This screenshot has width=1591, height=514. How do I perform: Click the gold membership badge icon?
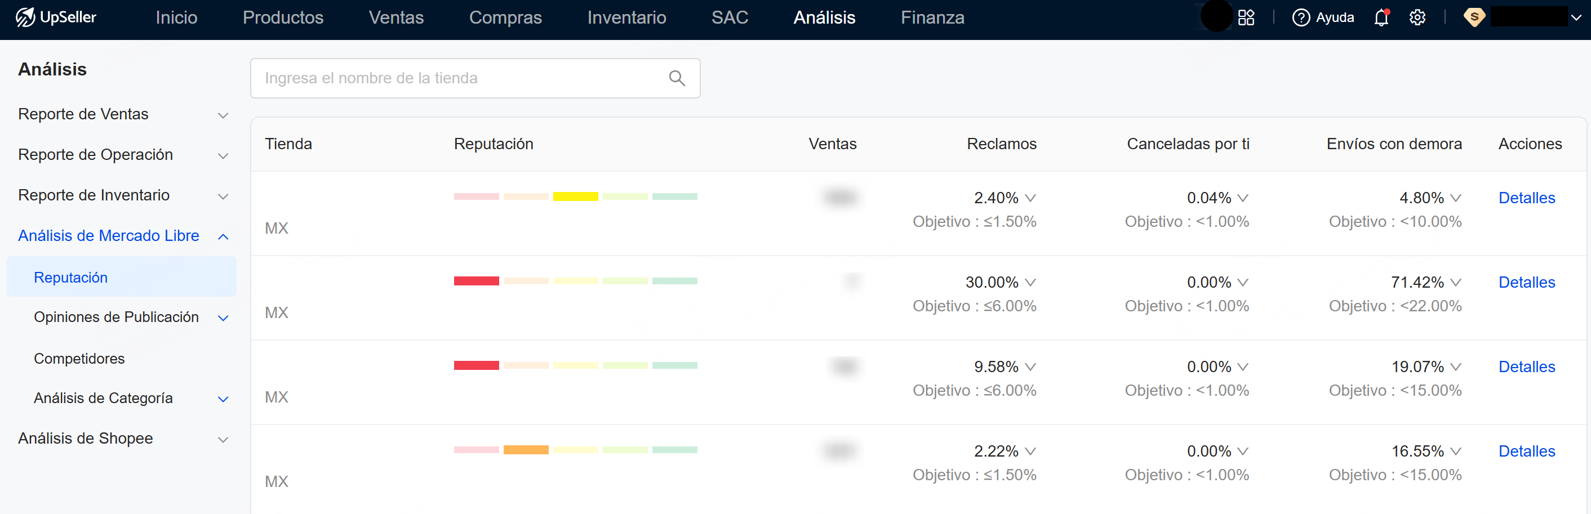point(1474,17)
